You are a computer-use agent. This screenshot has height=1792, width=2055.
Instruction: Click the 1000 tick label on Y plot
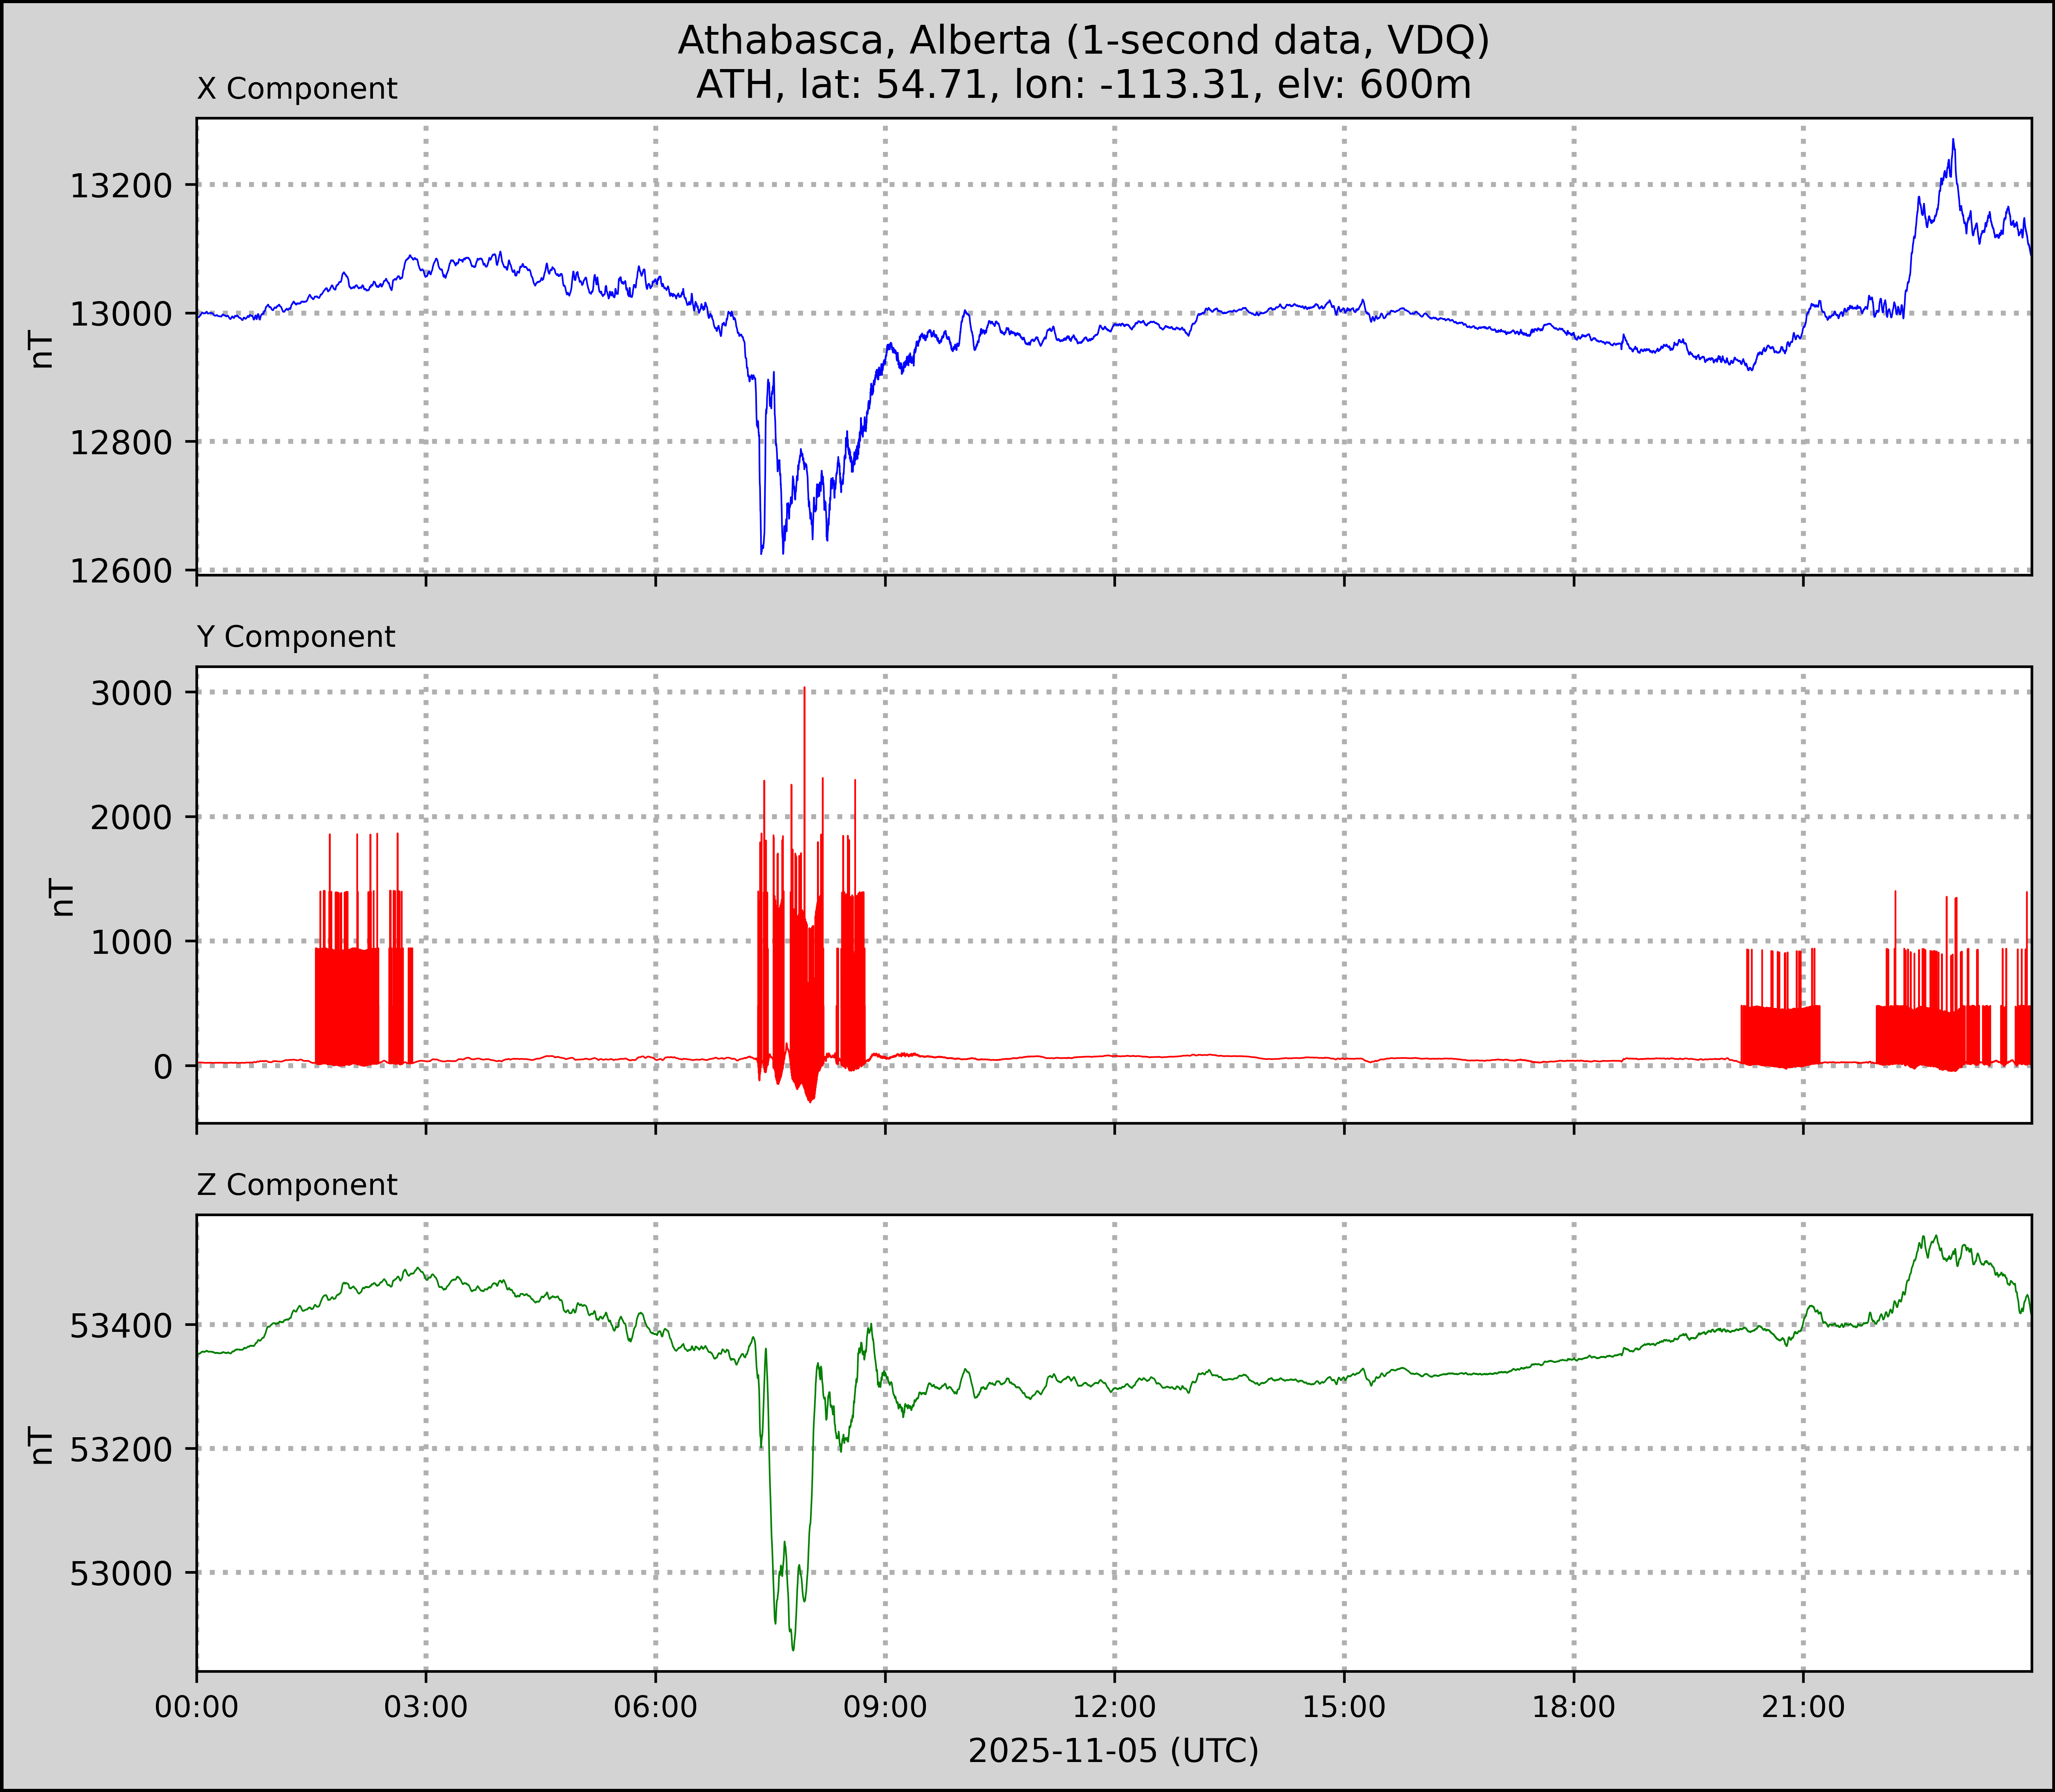coord(131,942)
